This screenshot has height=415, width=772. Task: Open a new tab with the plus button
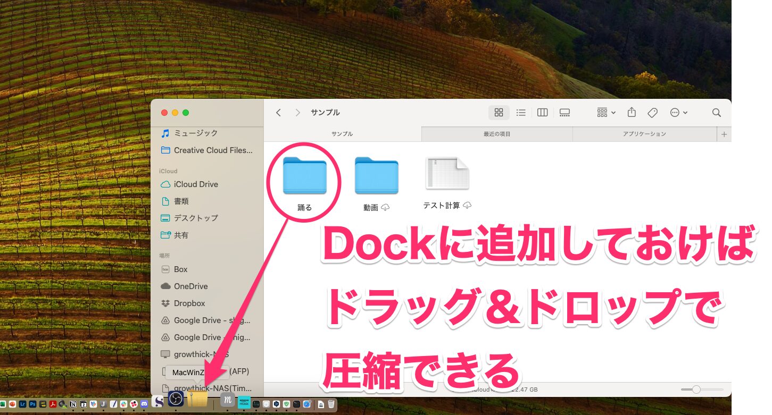(x=724, y=134)
